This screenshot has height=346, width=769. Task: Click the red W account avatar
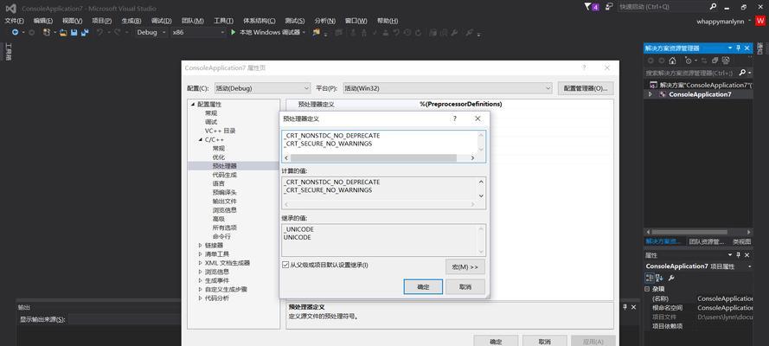[x=760, y=21]
